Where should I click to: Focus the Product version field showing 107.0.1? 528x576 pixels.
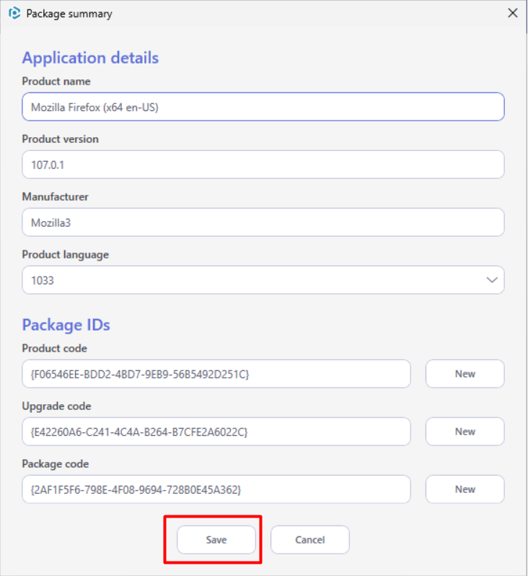coord(263,165)
